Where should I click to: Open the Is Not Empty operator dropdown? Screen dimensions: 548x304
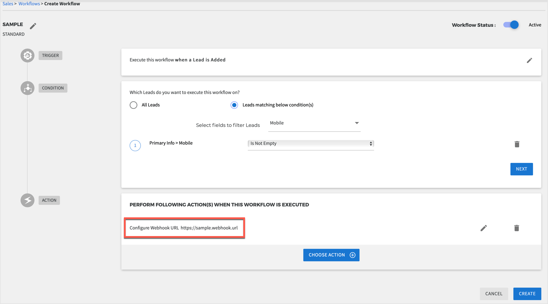click(311, 144)
